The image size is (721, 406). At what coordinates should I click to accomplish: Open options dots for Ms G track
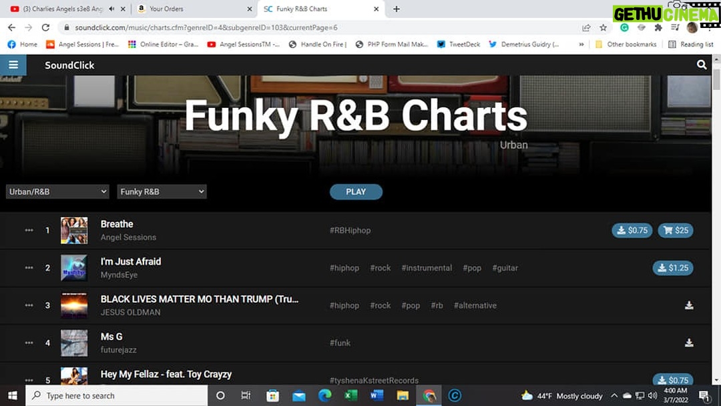(29, 343)
